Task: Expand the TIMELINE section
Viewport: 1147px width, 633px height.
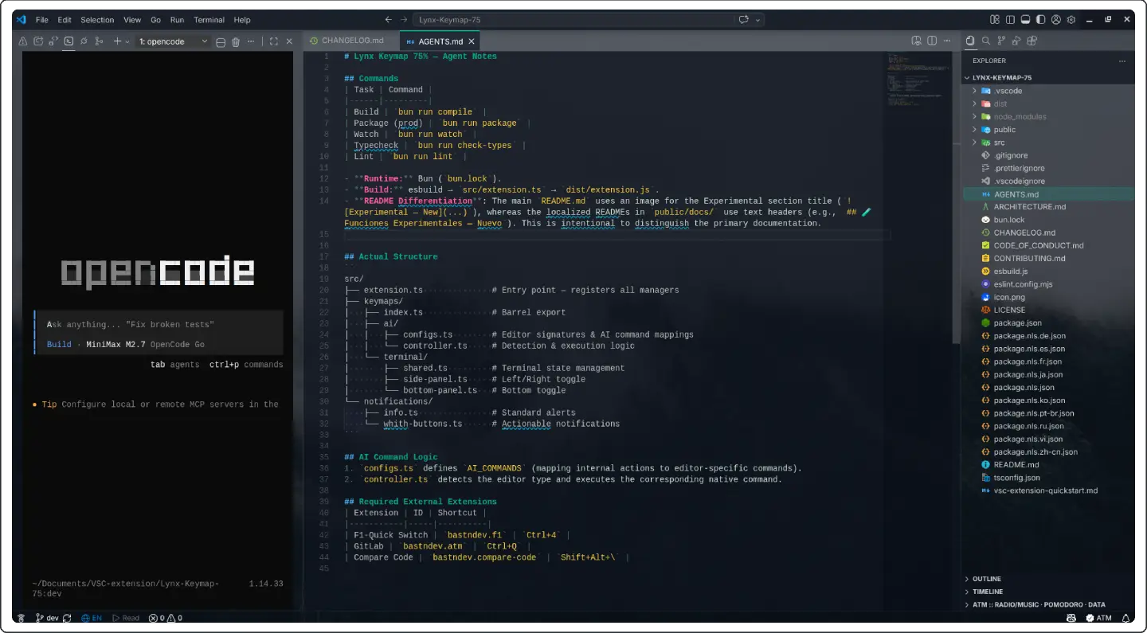Action: (1048, 592)
